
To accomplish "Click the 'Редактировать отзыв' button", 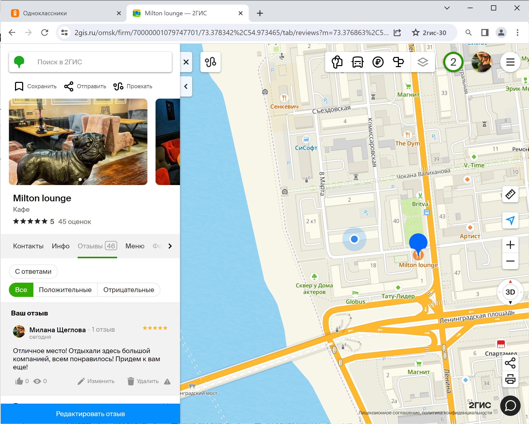I will 90,414.
